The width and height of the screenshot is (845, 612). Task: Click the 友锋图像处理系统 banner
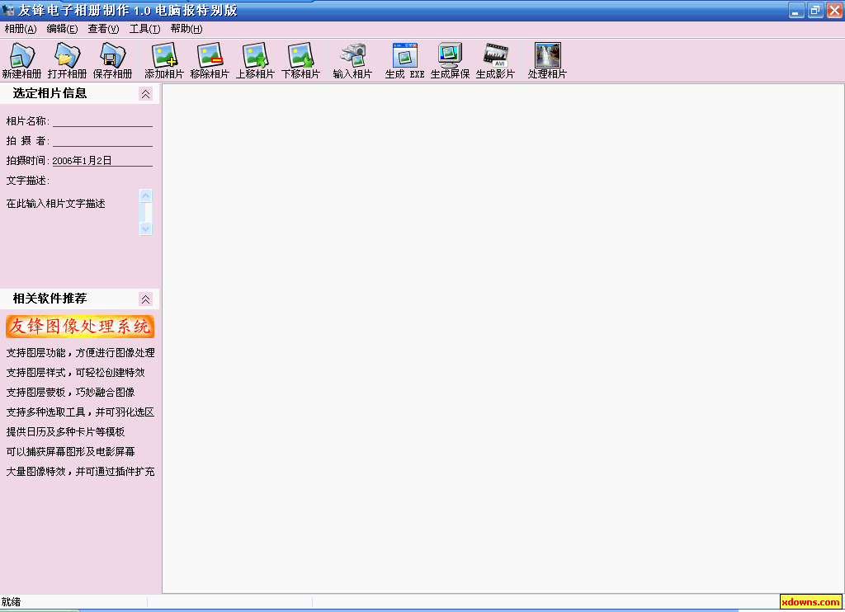(80, 327)
